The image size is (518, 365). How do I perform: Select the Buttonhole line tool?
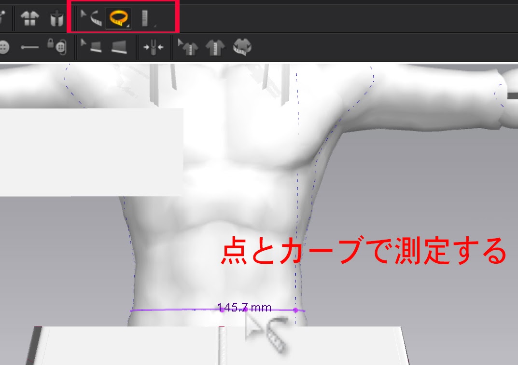point(30,47)
